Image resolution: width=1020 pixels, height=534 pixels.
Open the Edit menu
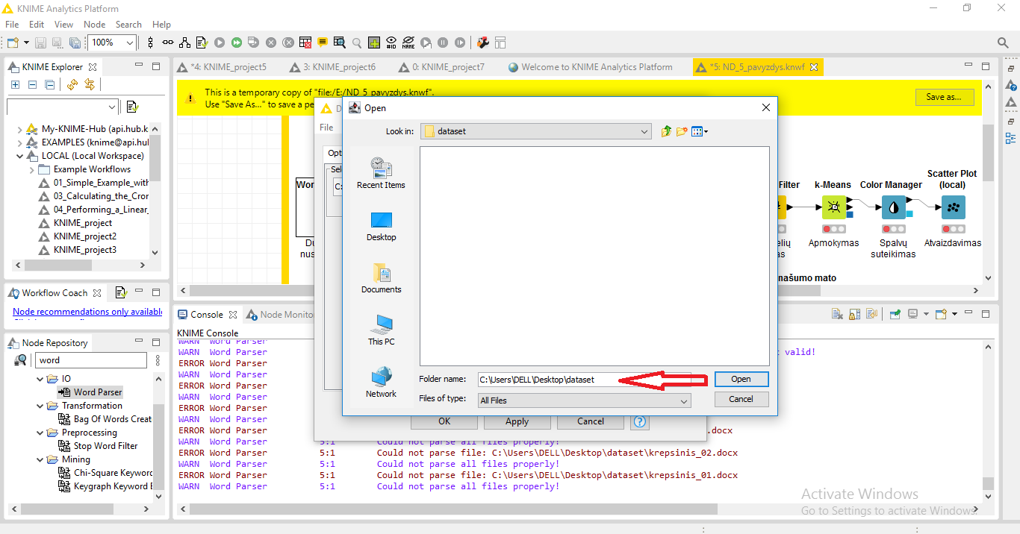coord(37,25)
